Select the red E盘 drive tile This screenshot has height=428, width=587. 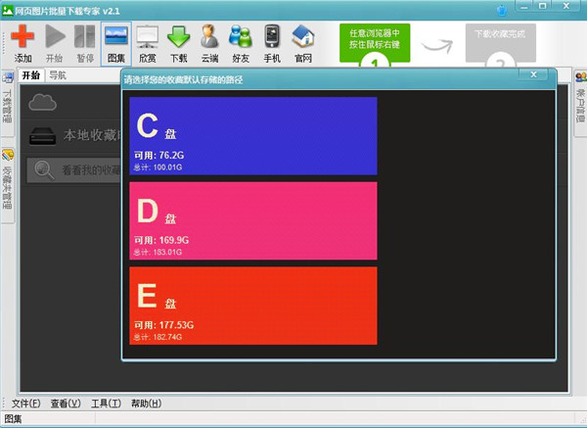pos(253,306)
